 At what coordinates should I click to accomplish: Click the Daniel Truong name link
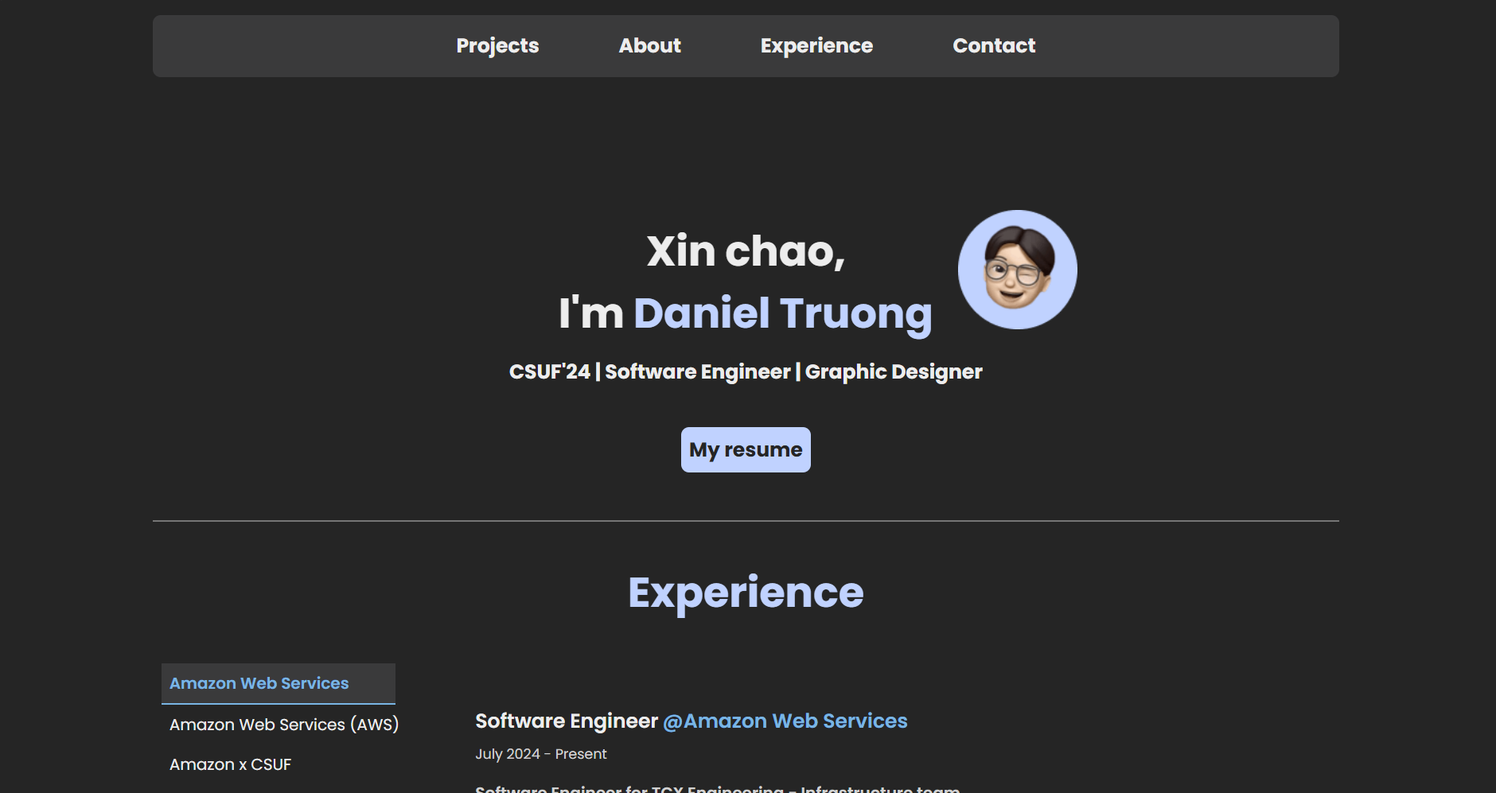[781, 313]
